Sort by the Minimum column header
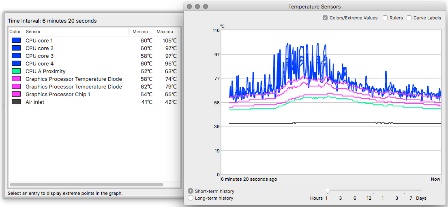Screen dimensions: 448x207 [141, 32]
